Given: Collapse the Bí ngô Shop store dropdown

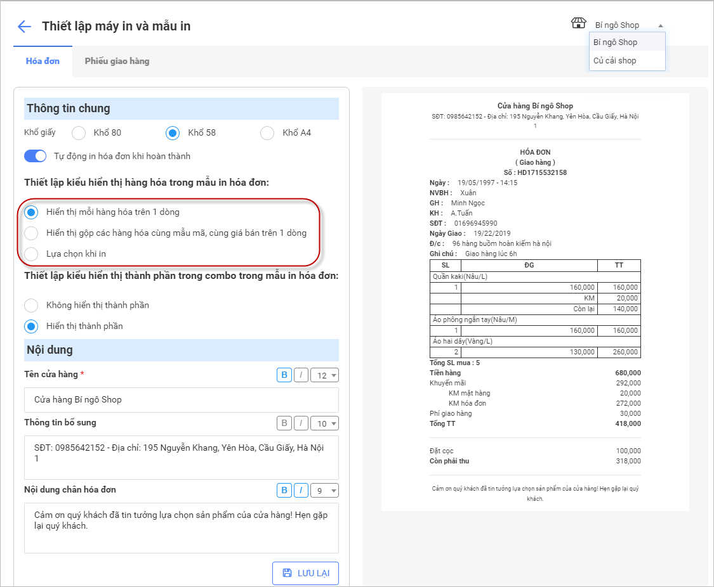Looking at the screenshot, I should tap(660, 25).
